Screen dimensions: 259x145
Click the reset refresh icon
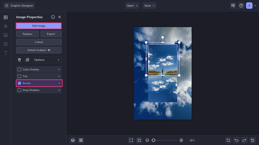point(228,140)
